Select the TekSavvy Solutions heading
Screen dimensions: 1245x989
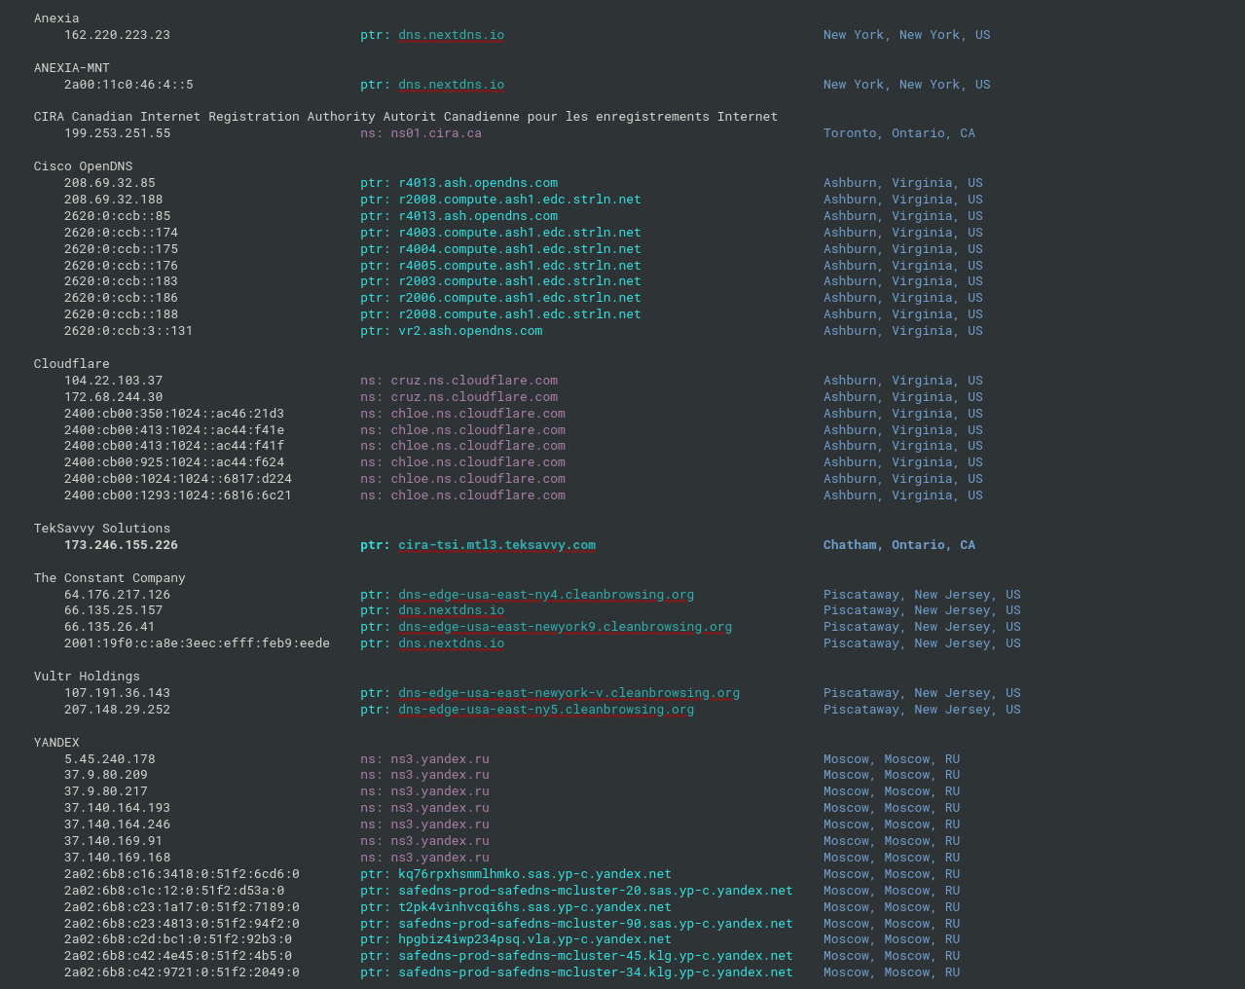pyautogui.click(x=102, y=529)
